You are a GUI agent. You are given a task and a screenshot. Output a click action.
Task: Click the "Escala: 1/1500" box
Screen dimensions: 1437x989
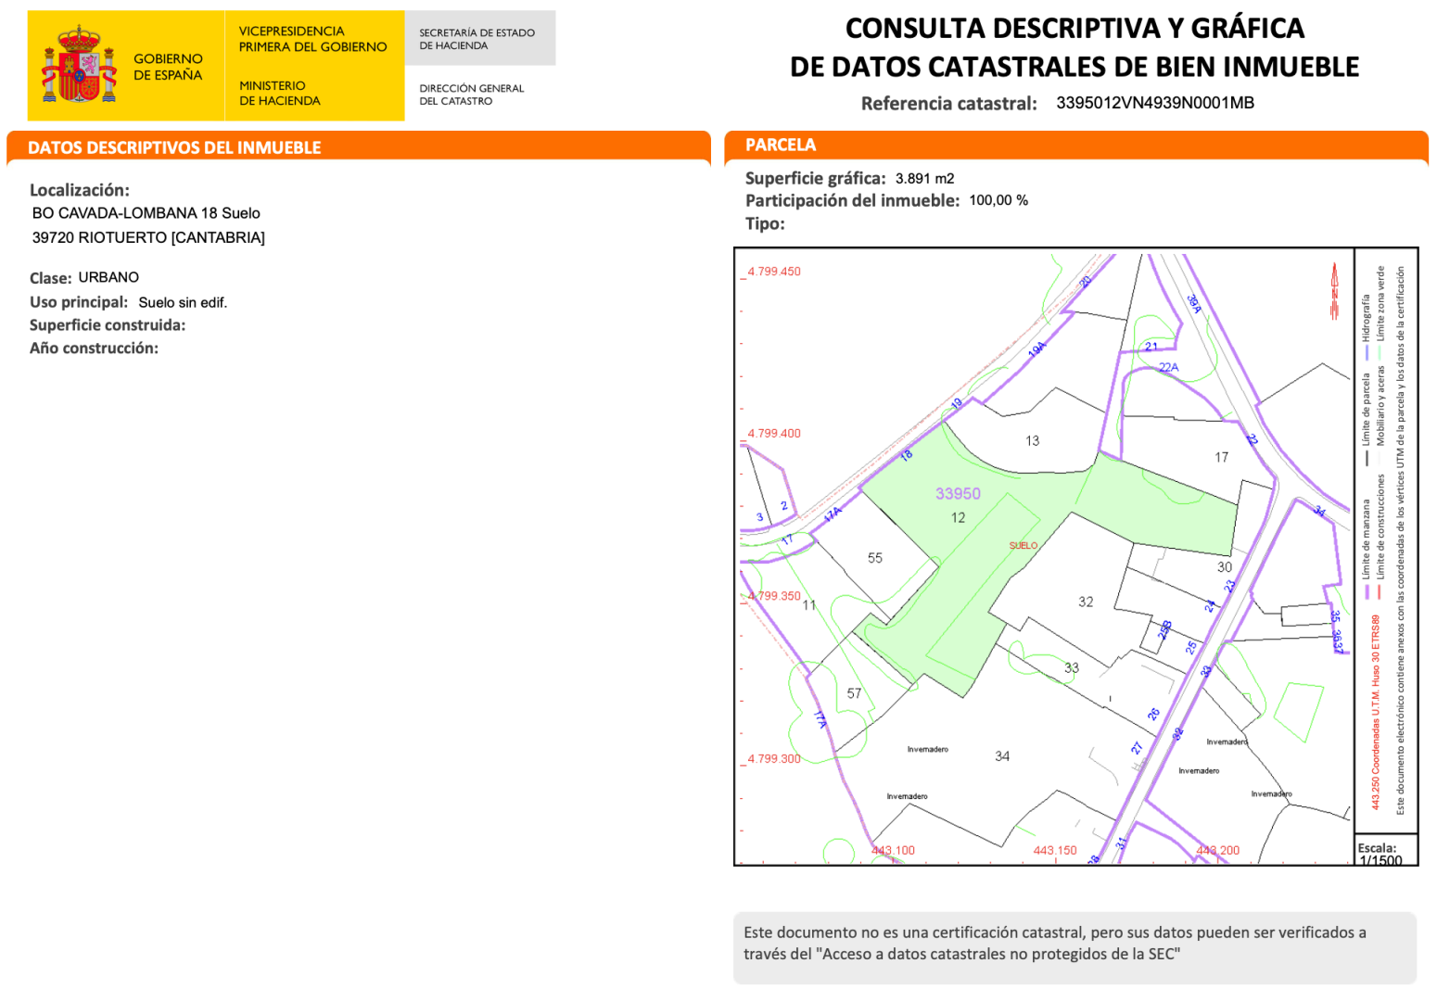pyautogui.click(x=1386, y=851)
